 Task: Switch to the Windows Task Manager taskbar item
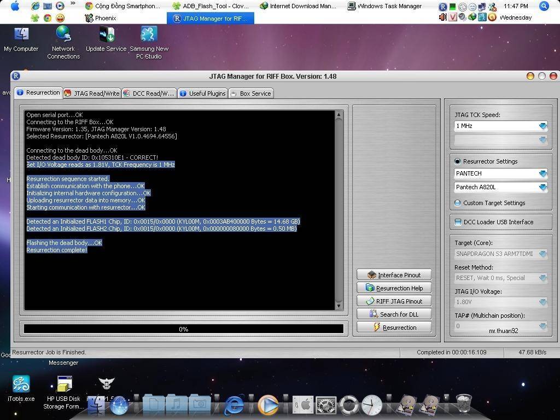384,6
